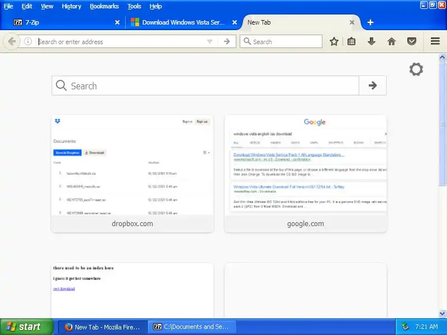
Task: Click the toolbar search magnifier icon
Action: 247,41
